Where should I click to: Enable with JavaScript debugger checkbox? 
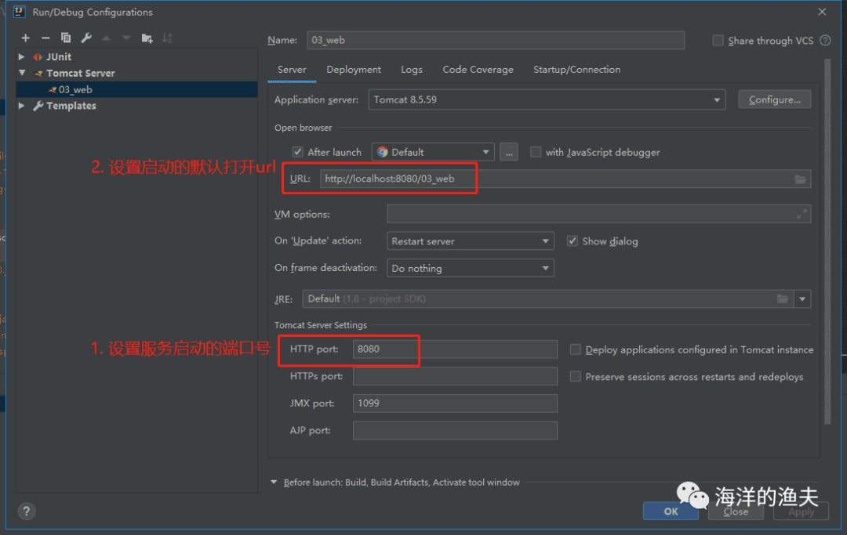coord(536,152)
